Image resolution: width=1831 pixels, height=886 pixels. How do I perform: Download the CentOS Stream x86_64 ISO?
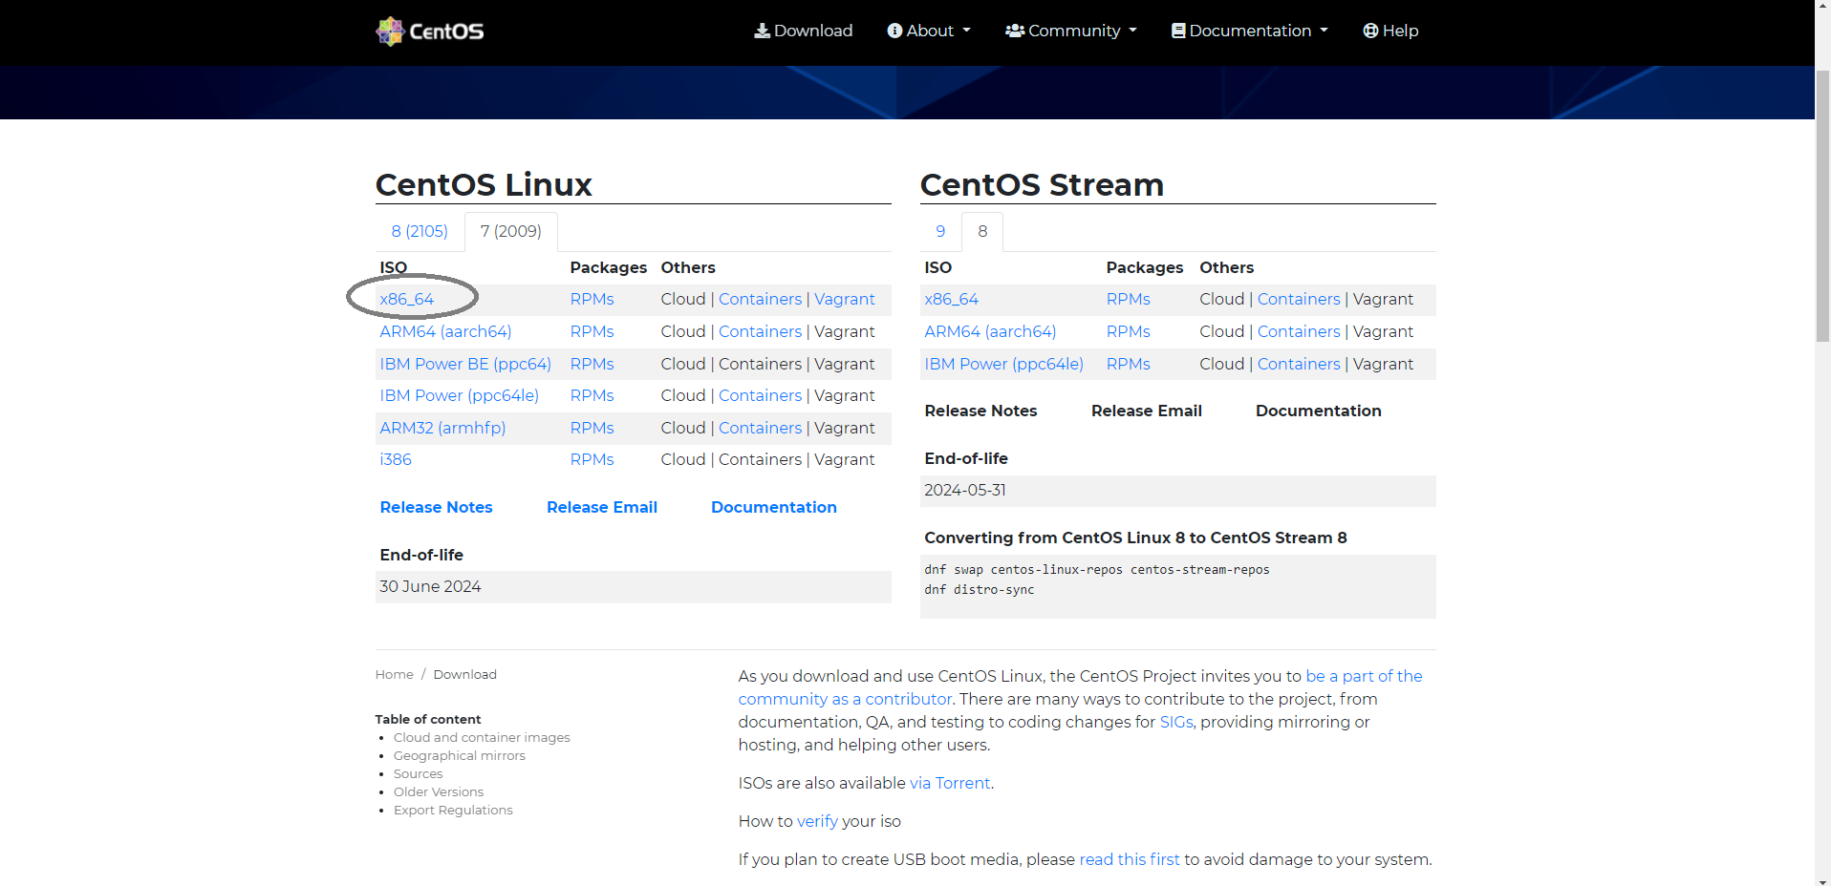coord(952,299)
